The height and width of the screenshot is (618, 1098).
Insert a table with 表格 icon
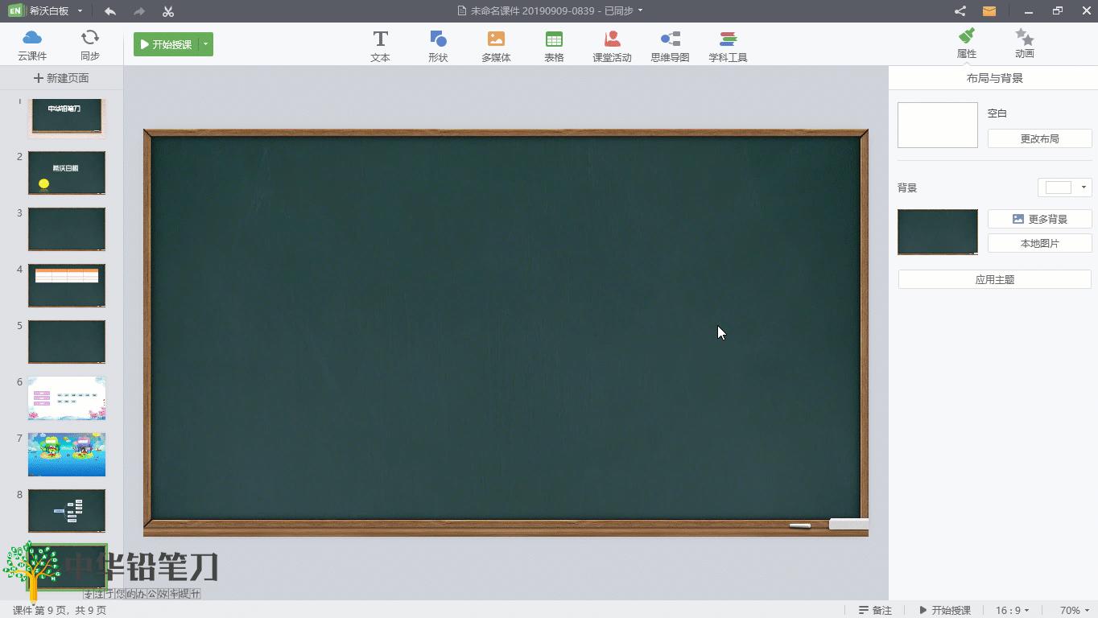(554, 45)
